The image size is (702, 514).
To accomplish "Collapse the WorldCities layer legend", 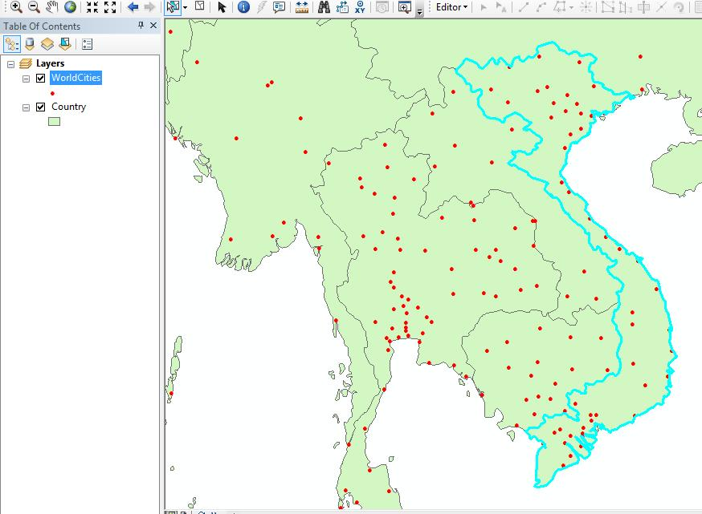I will point(27,79).
